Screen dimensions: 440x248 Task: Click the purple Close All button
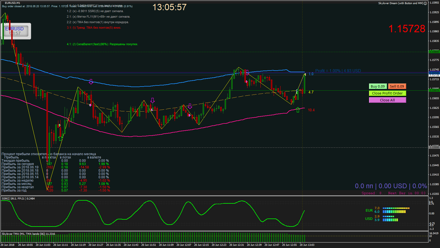387,100
